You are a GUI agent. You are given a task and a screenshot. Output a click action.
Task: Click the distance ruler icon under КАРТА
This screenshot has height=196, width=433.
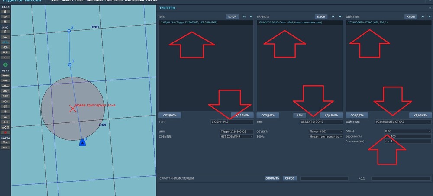pos(6,148)
